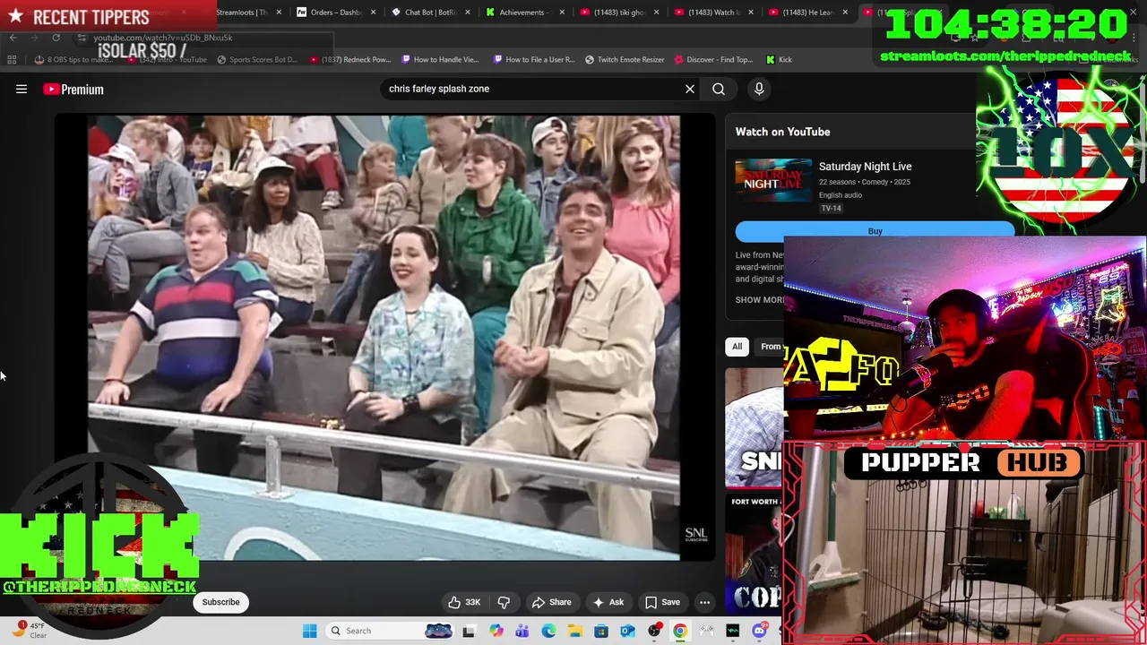
Task: Open How to Handle Vie... bookmark
Action: click(x=440, y=59)
